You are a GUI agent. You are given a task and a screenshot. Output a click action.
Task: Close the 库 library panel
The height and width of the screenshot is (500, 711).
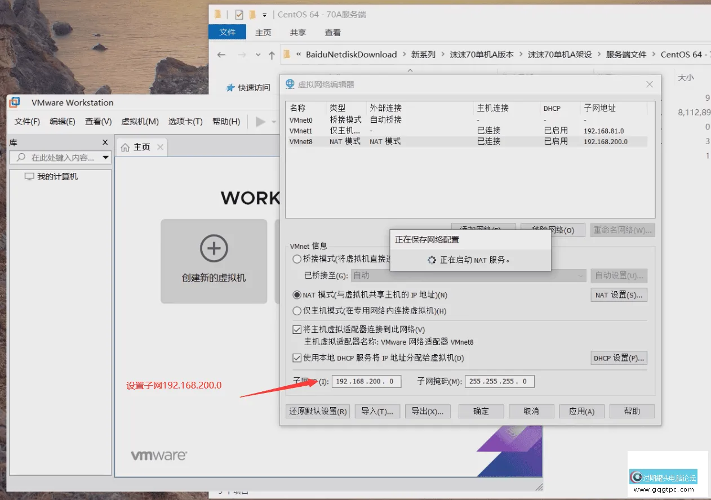point(105,142)
